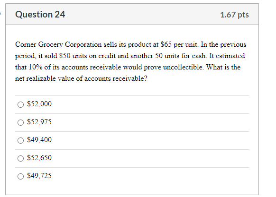Click the $52,975 answer label text
Image resolution: width=276 pixels, height=197 pixels.
(x=39, y=122)
